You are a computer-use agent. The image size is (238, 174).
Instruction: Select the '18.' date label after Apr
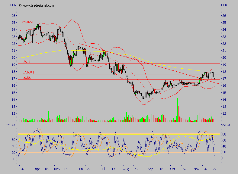coord(47,169)
